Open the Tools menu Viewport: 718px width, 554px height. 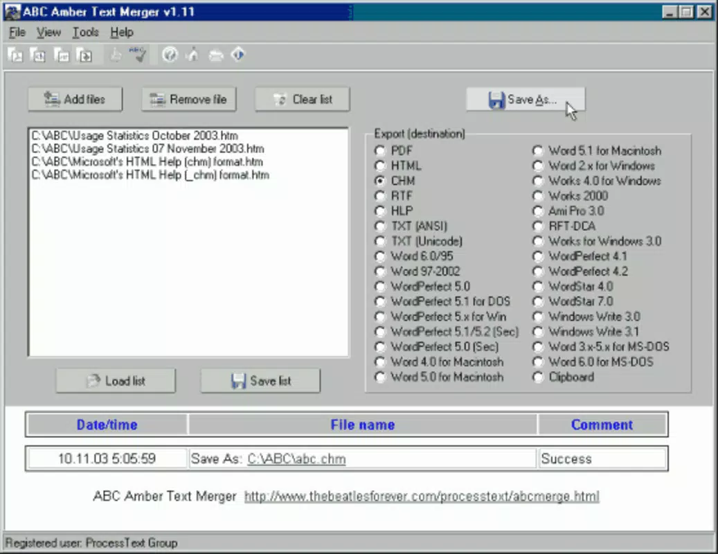point(86,33)
